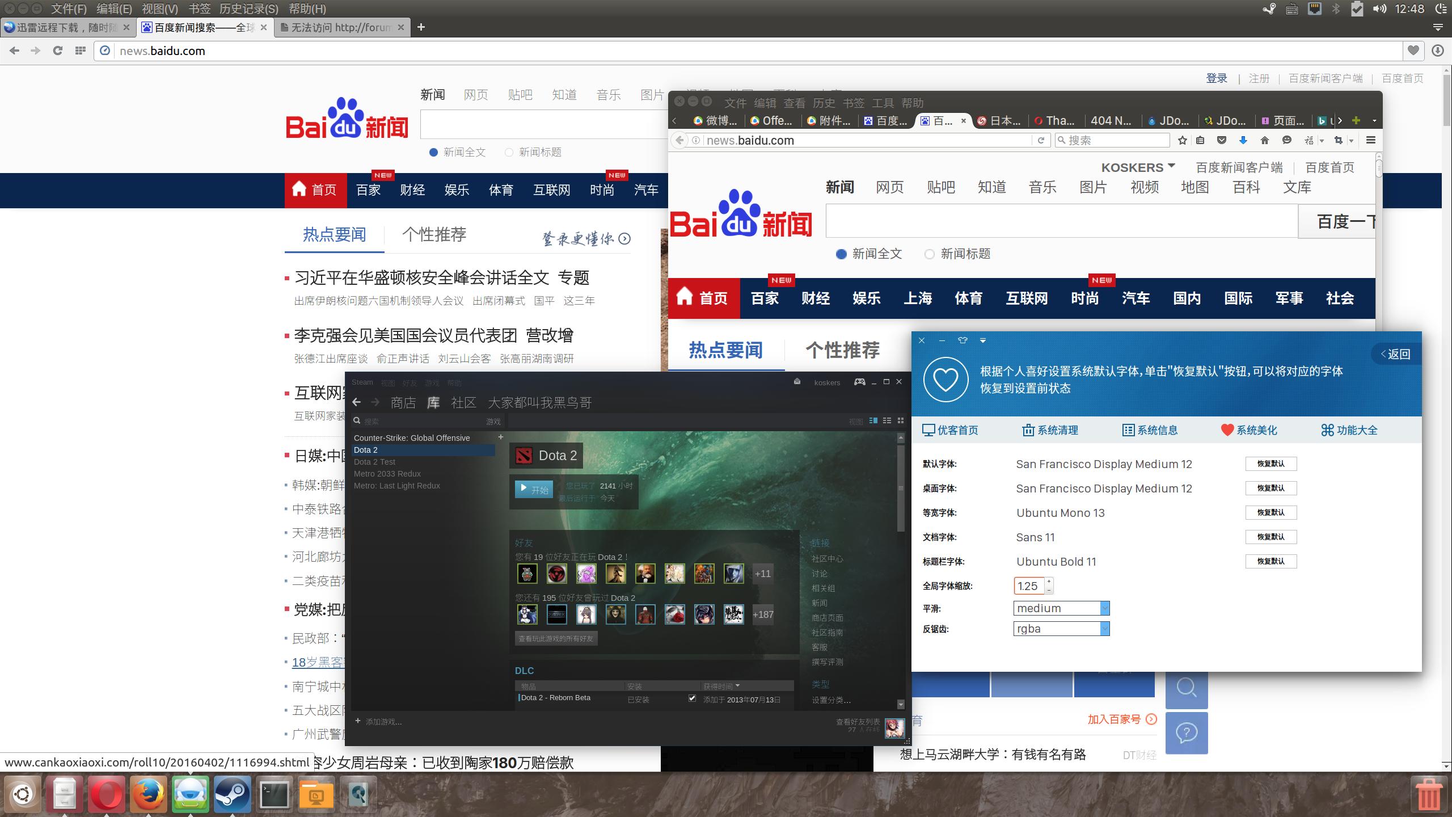This screenshot has width=1452, height=817.
Task: Click Opera reload button
Action: tap(57, 50)
